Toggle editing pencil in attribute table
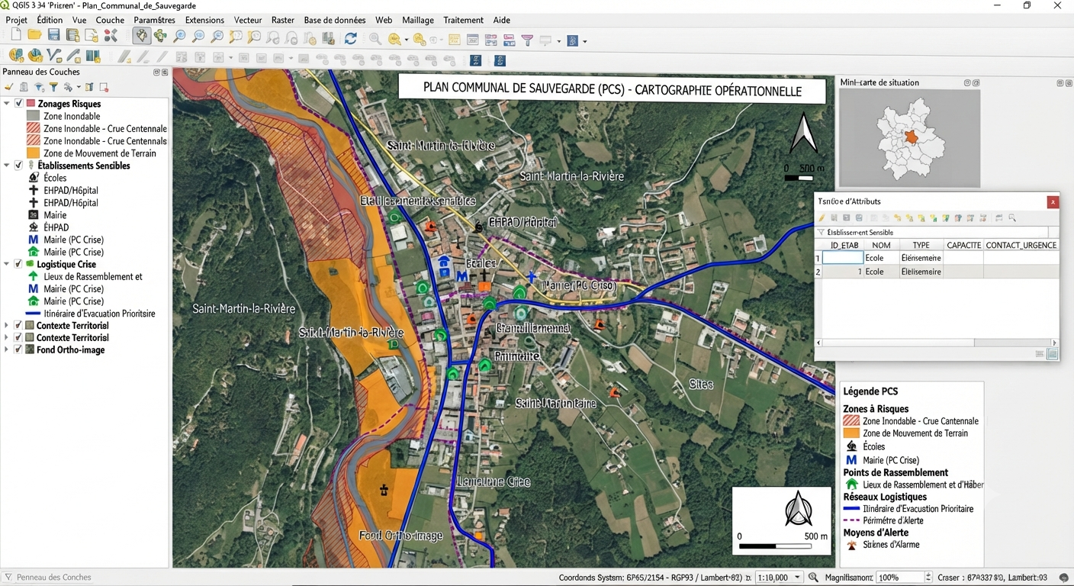This screenshot has height=586, width=1074. [x=822, y=218]
